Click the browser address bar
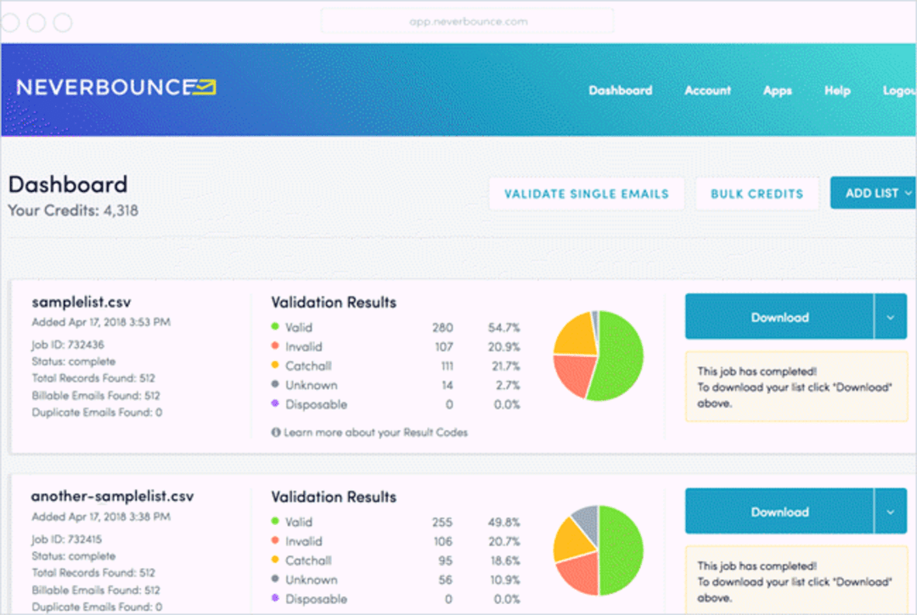This screenshot has height=615, width=917. (x=467, y=21)
